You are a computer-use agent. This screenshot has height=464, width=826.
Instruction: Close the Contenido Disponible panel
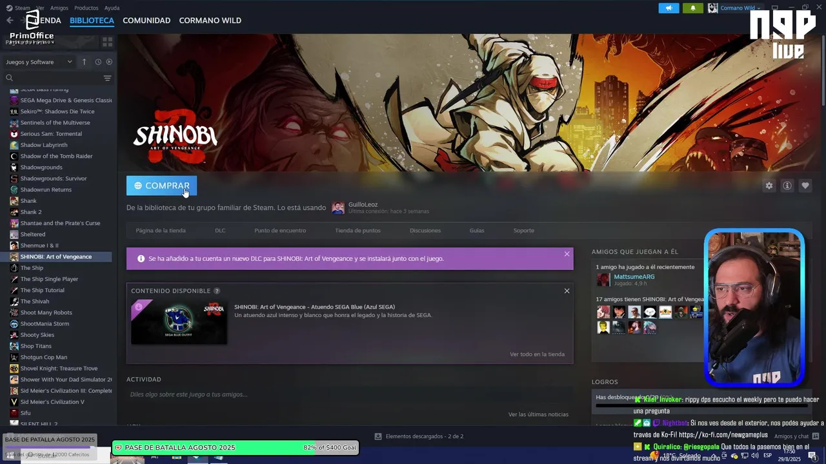pos(567,291)
